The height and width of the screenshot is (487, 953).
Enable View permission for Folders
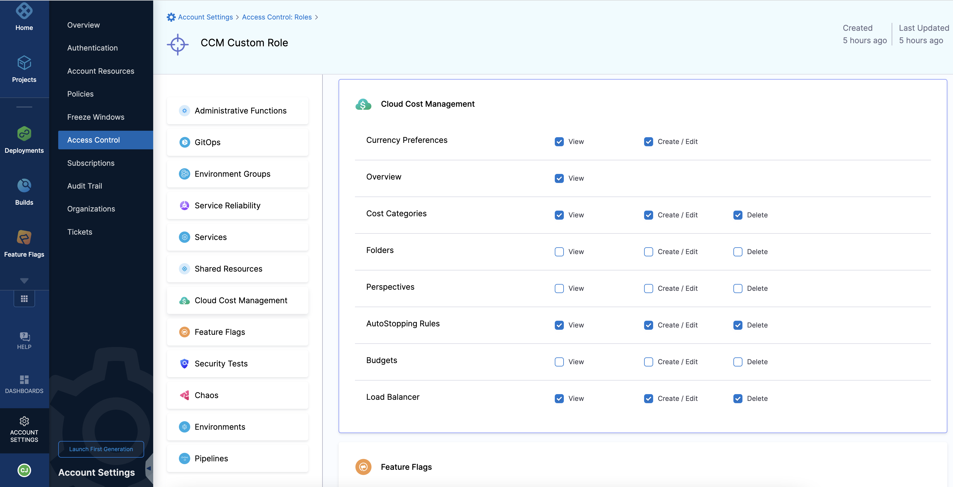click(559, 252)
